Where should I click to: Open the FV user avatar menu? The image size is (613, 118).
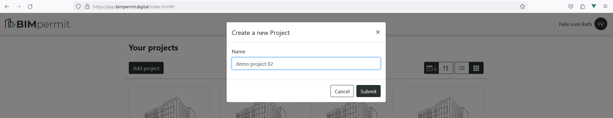click(601, 24)
